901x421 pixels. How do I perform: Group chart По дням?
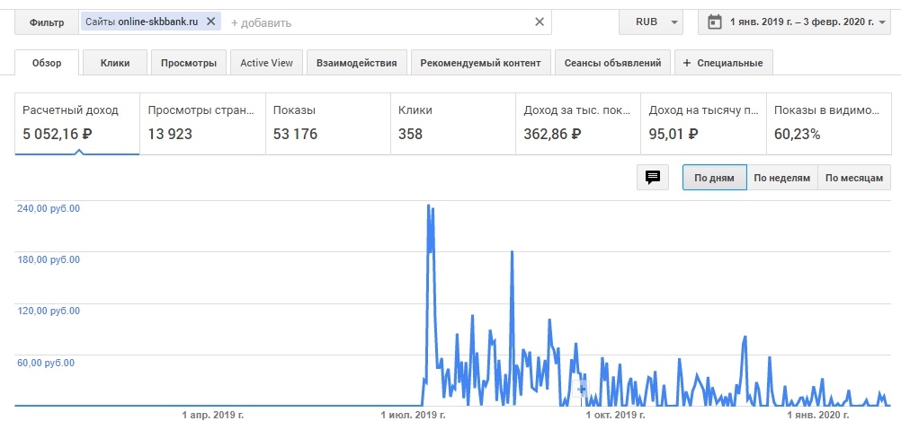(714, 178)
